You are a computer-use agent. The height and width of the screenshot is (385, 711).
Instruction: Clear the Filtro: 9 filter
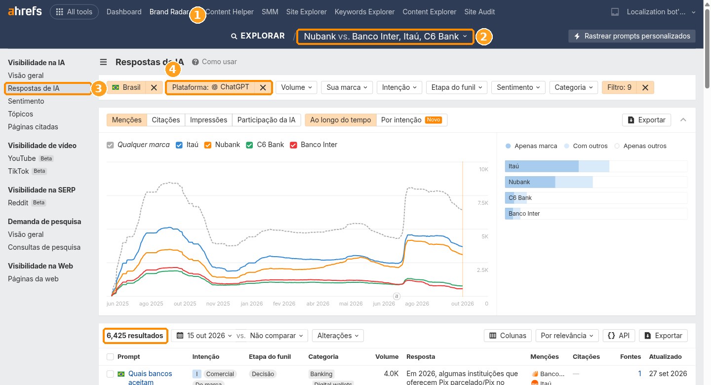645,87
